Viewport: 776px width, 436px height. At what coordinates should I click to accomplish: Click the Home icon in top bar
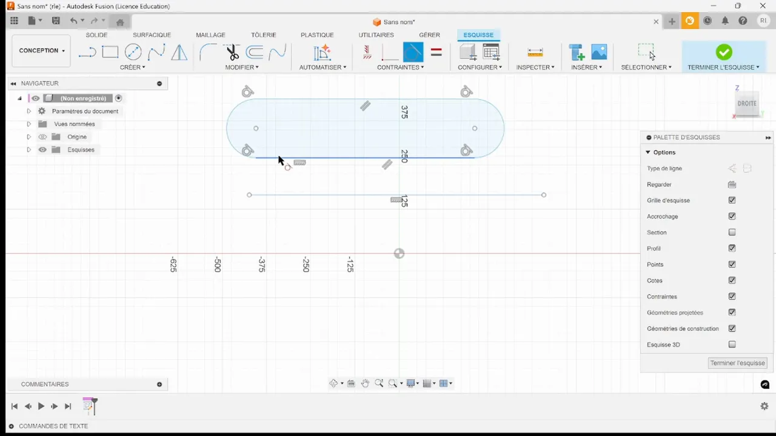pyautogui.click(x=120, y=22)
